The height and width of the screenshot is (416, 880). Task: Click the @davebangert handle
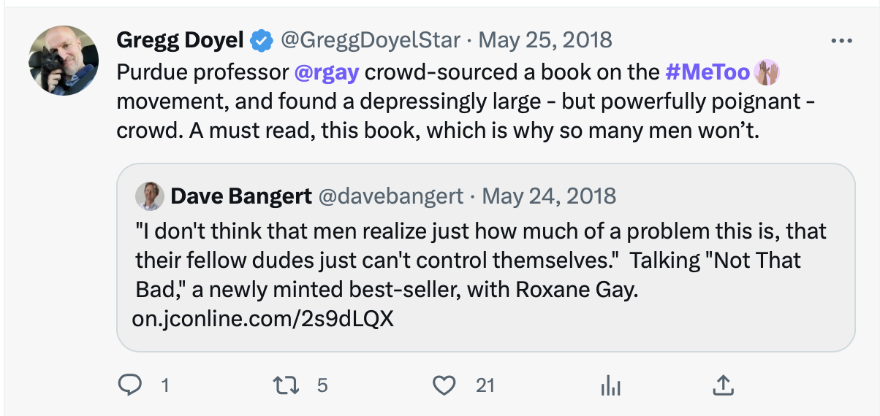(391, 196)
